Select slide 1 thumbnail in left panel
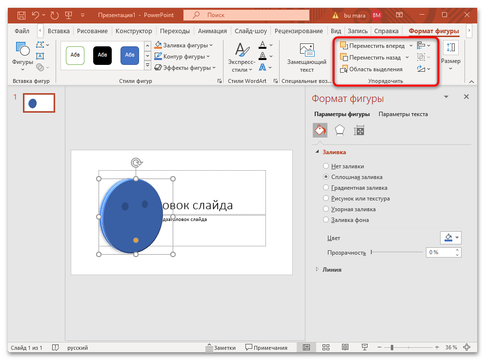This screenshot has height=360, width=485. 39,103
